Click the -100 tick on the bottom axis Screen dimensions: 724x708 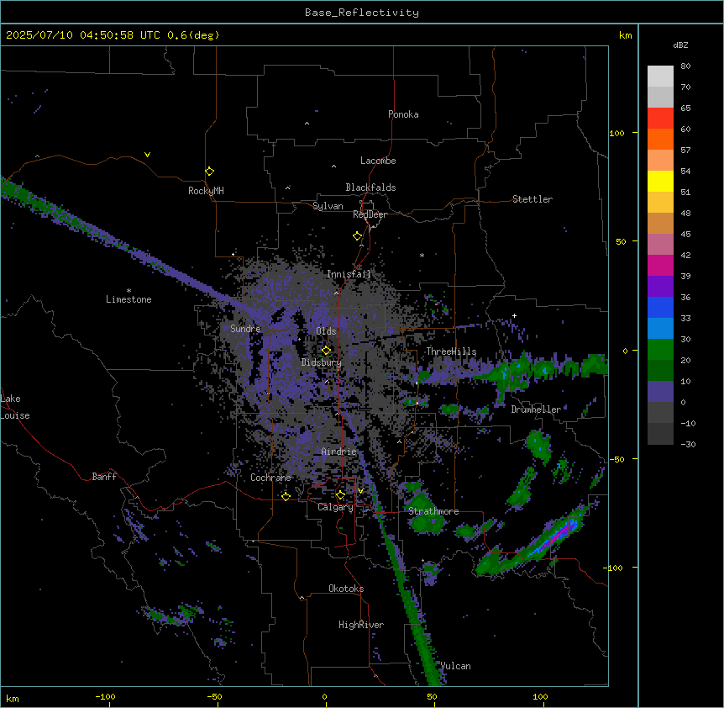(105, 697)
